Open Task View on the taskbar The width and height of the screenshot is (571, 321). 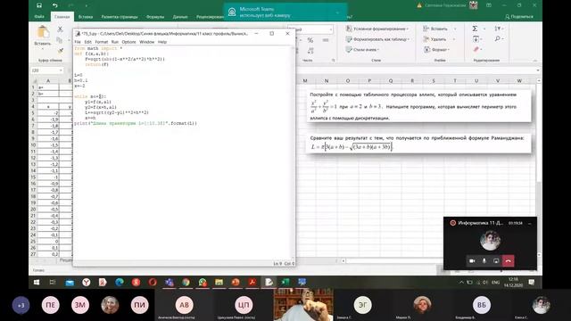[x=53, y=282]
